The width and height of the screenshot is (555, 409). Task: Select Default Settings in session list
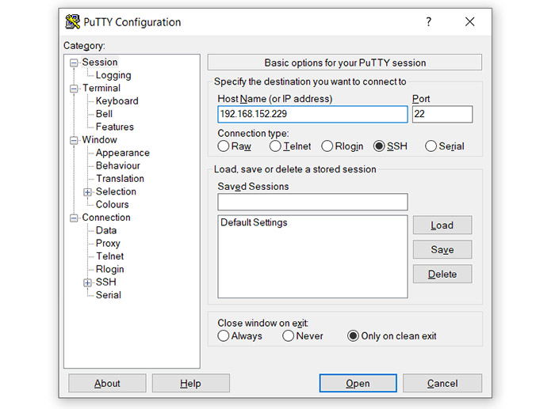(254, 222)
